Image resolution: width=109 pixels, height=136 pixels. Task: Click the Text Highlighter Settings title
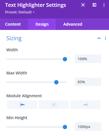click(x=36, y=5)
